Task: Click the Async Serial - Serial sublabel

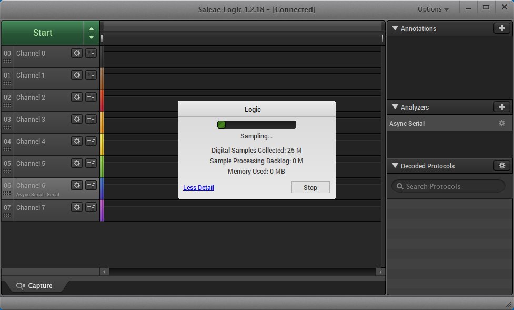Action: [x=38, y=195]
